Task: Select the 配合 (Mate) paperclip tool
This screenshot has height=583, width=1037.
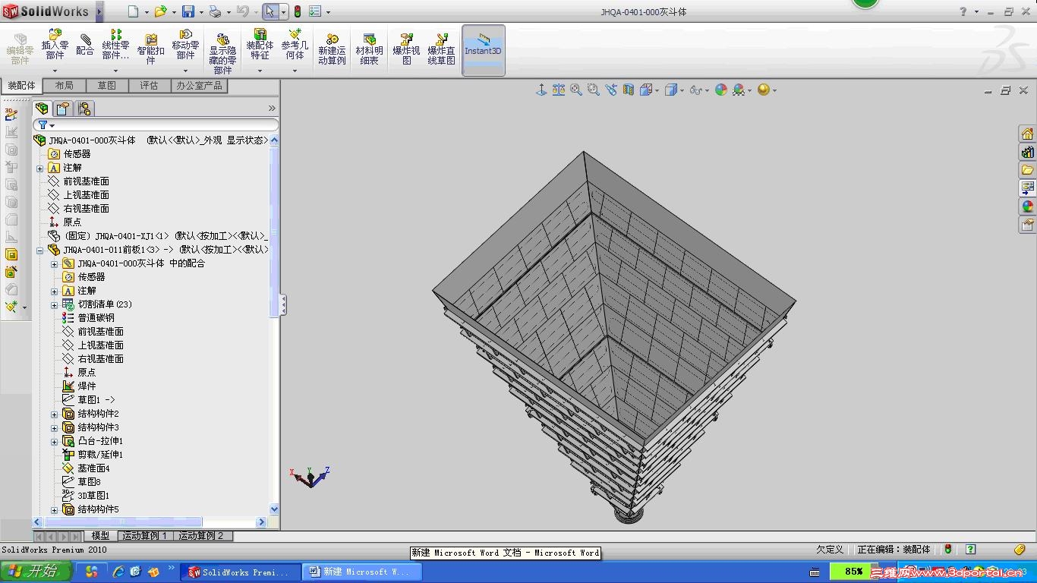Action: pos(85,46)
